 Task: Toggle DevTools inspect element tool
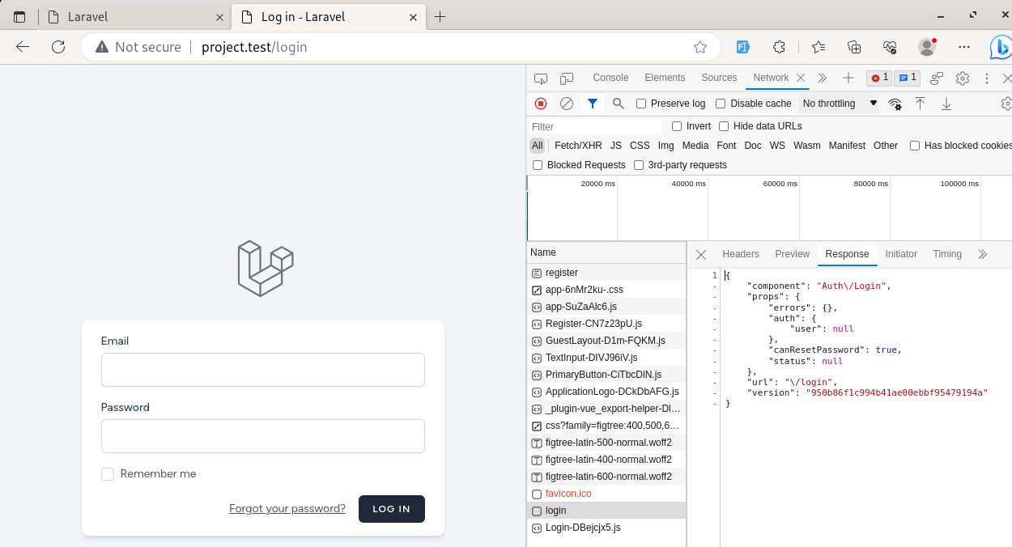point(541,78)
